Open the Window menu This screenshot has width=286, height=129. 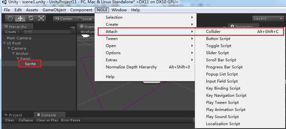(119, 10)
